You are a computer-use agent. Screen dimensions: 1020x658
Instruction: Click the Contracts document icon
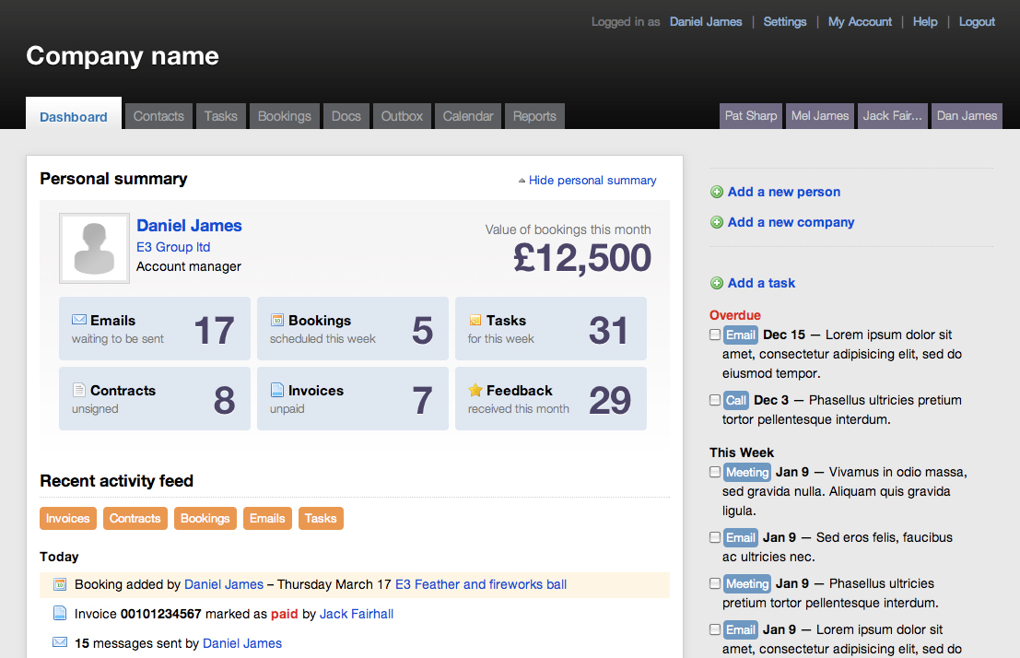pyautogui.click(x=78, y=390)
